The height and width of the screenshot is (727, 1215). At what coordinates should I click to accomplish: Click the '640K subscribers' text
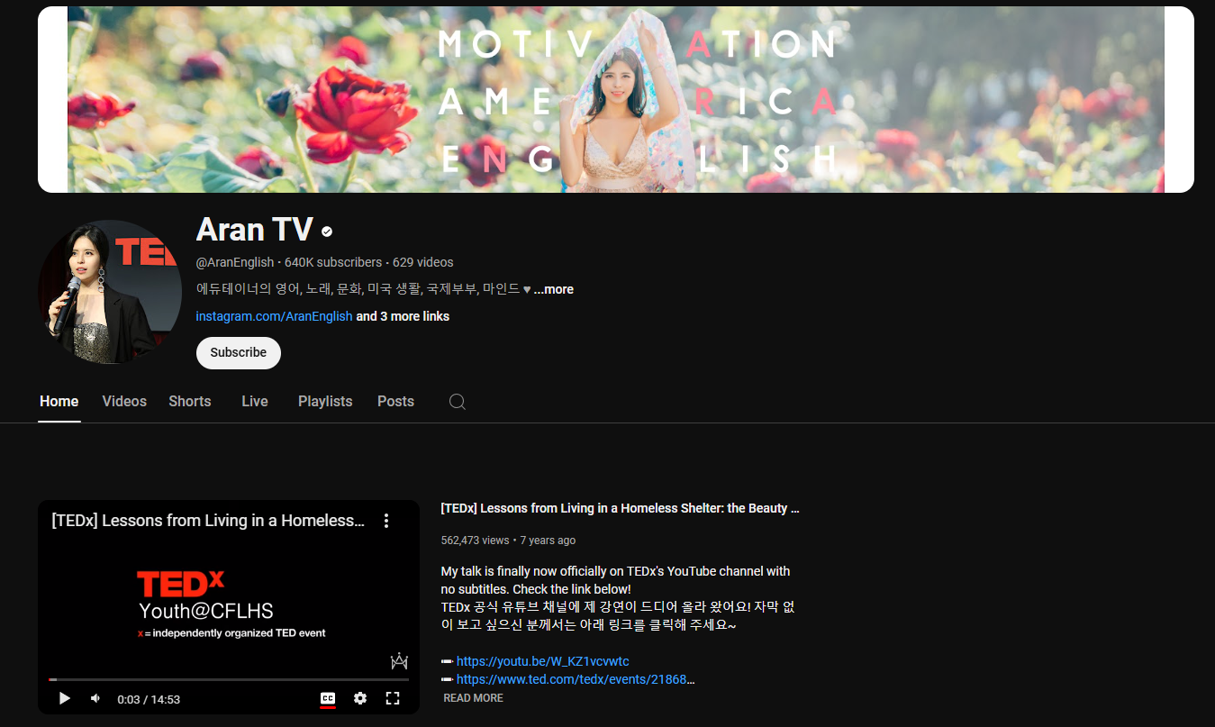click(333, 262)
